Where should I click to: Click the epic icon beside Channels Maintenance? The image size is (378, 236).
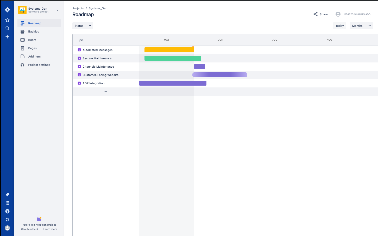tap(79, 67)
